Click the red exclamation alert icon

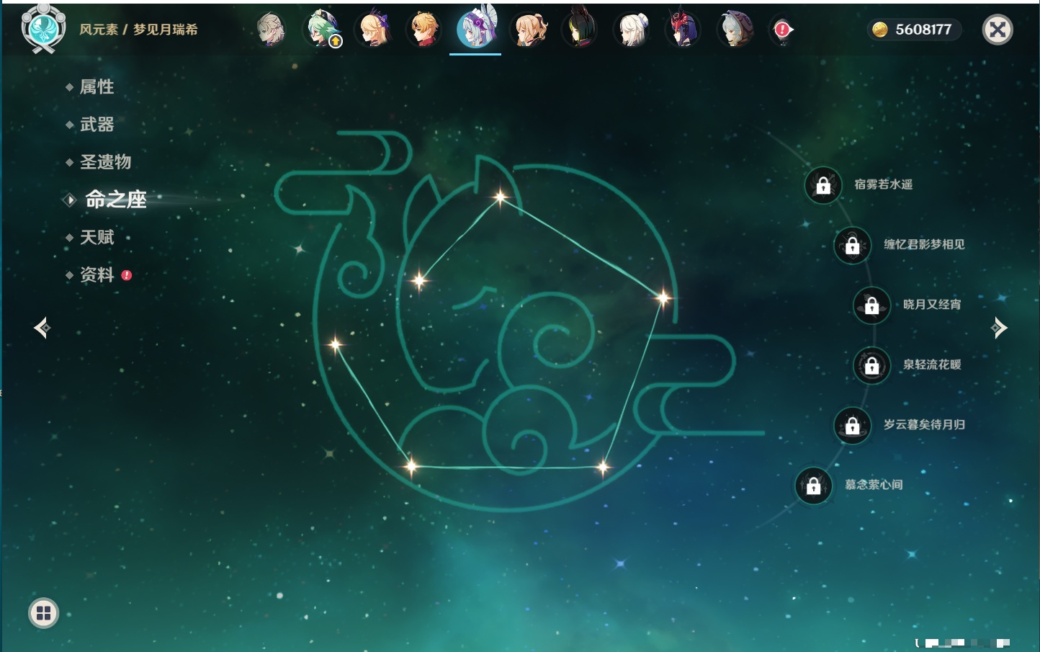pos(782,30)
